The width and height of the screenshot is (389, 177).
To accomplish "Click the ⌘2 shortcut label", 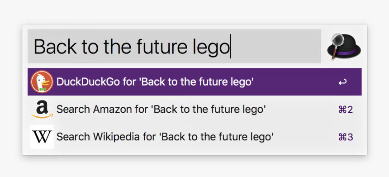I will click(x=346, y=110).
